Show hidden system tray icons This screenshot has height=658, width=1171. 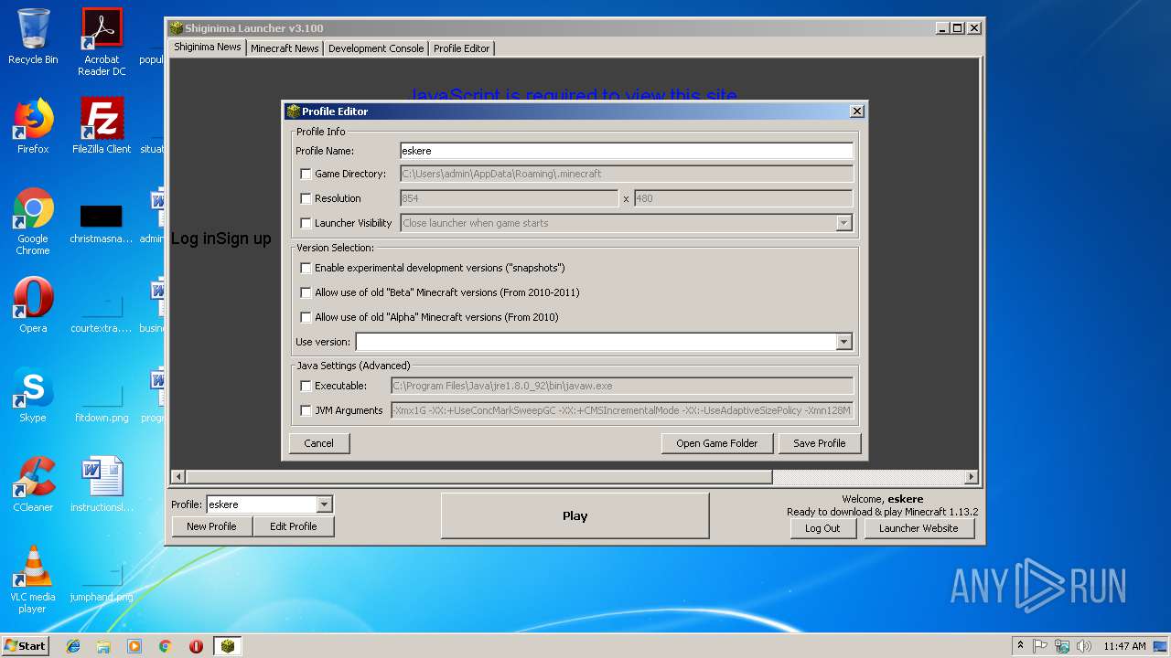point(1020,646)
